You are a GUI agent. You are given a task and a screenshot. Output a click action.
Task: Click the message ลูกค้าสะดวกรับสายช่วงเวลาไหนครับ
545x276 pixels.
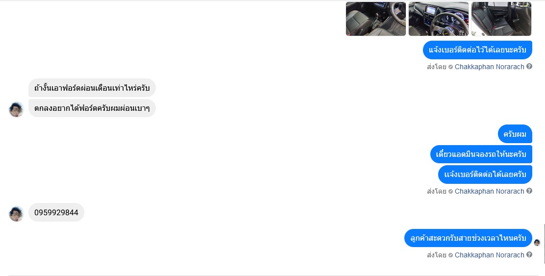[468, 238]
